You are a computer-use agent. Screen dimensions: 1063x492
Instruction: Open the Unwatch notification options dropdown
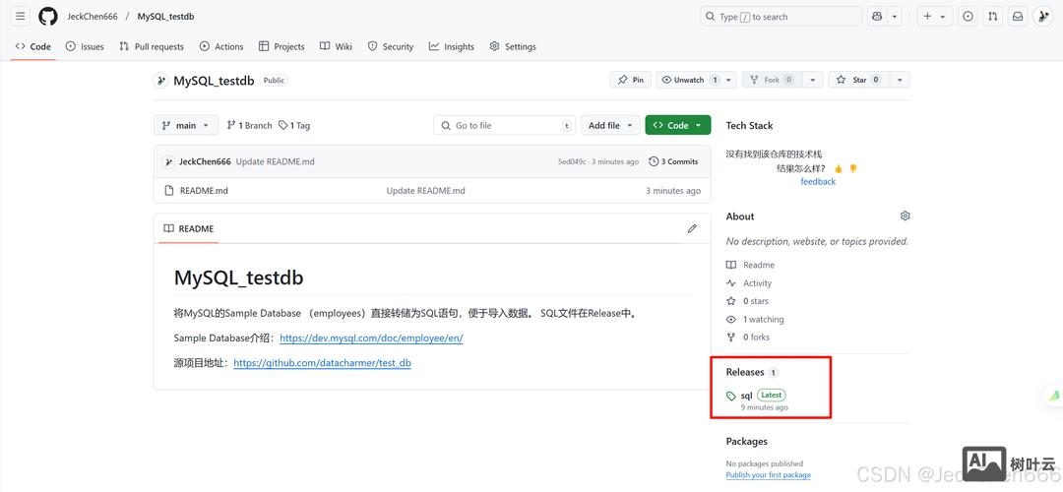(x=729, y=80)
